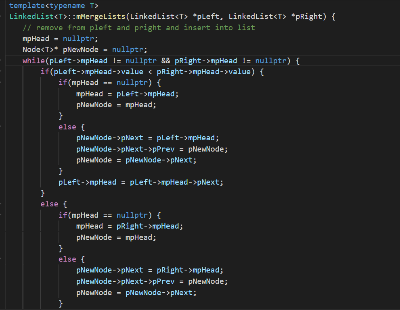Click the 'template<typename T>' line
Viewport: 400px width, 310px height.
[x=54, y=6]
